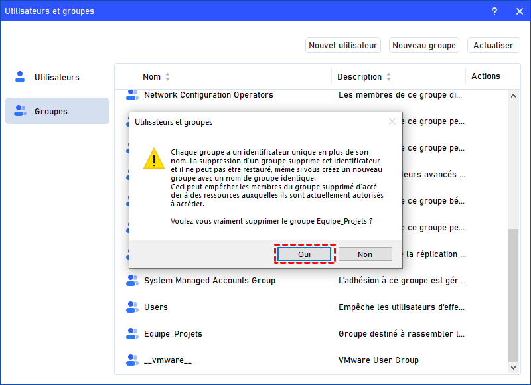Click the Groupes people icon
The image size is (531, 385).
(x=20, y=111)
